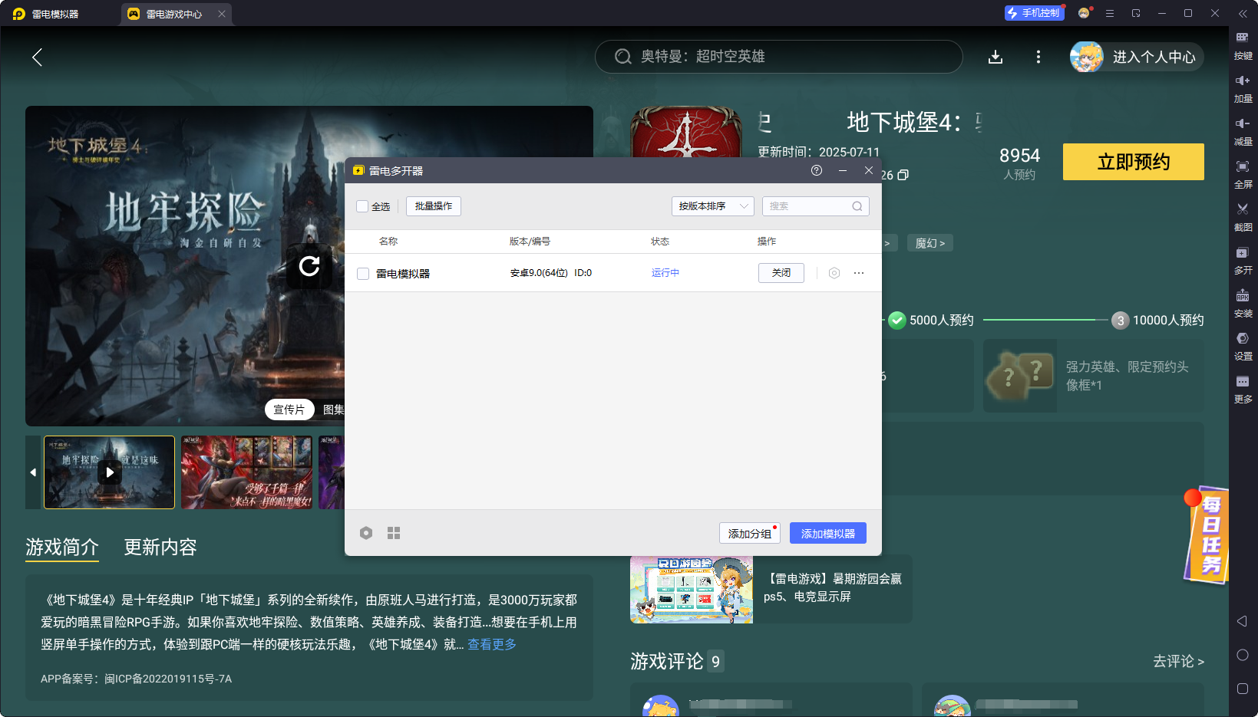Image resolution: width=1258 pixels, height=717 pixels.
Task: Open the mystery reward 强力英雄 card
Action: 1094,376
